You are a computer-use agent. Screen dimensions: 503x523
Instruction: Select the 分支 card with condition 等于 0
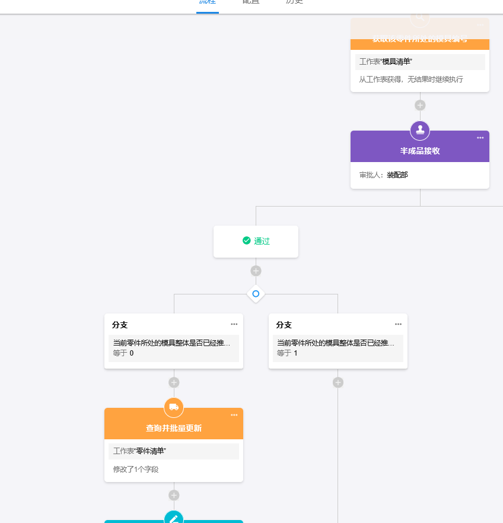click(174, 341)
